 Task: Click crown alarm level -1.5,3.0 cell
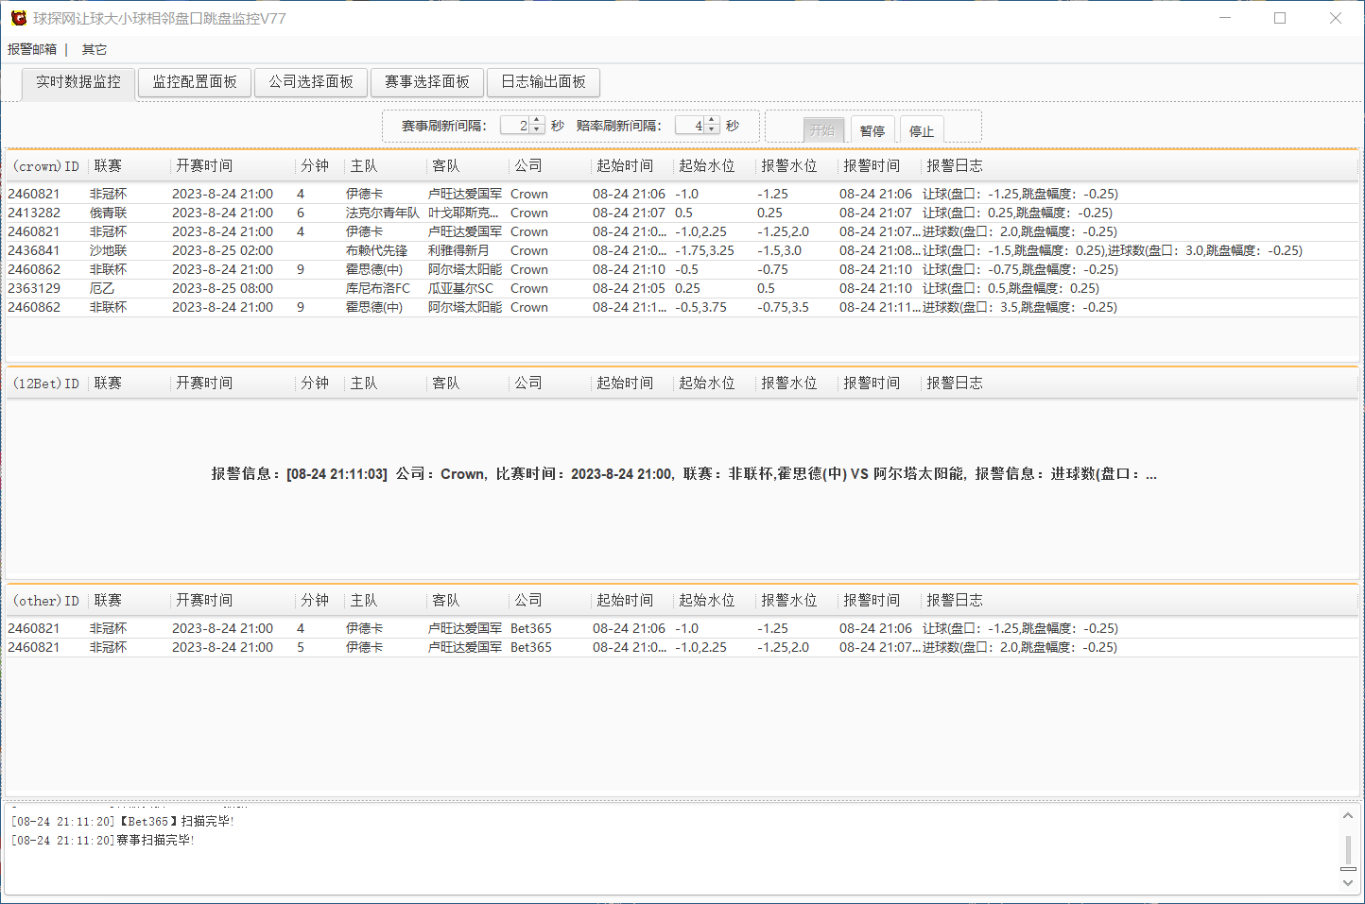click(780, 250)
